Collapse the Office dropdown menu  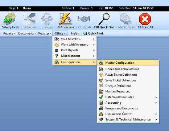pos(60,33)
